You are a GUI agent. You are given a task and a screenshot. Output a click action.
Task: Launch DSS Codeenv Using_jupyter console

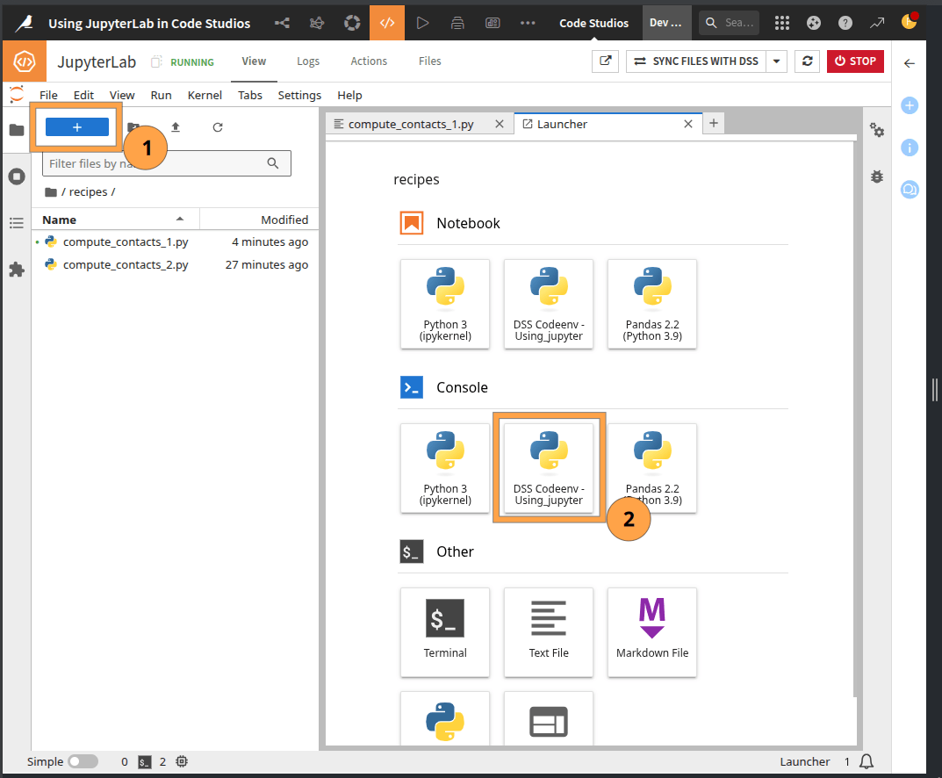coord(549,468)
